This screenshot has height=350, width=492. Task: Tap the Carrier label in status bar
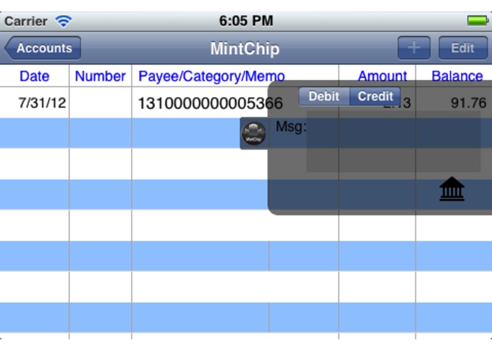(25, 21)
